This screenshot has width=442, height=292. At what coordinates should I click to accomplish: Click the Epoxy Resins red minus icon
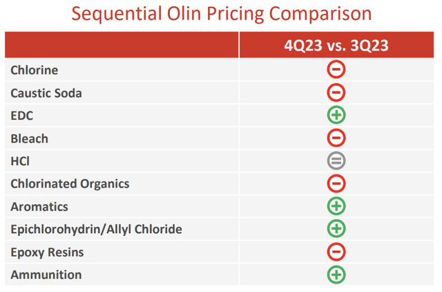click(336, 252)
